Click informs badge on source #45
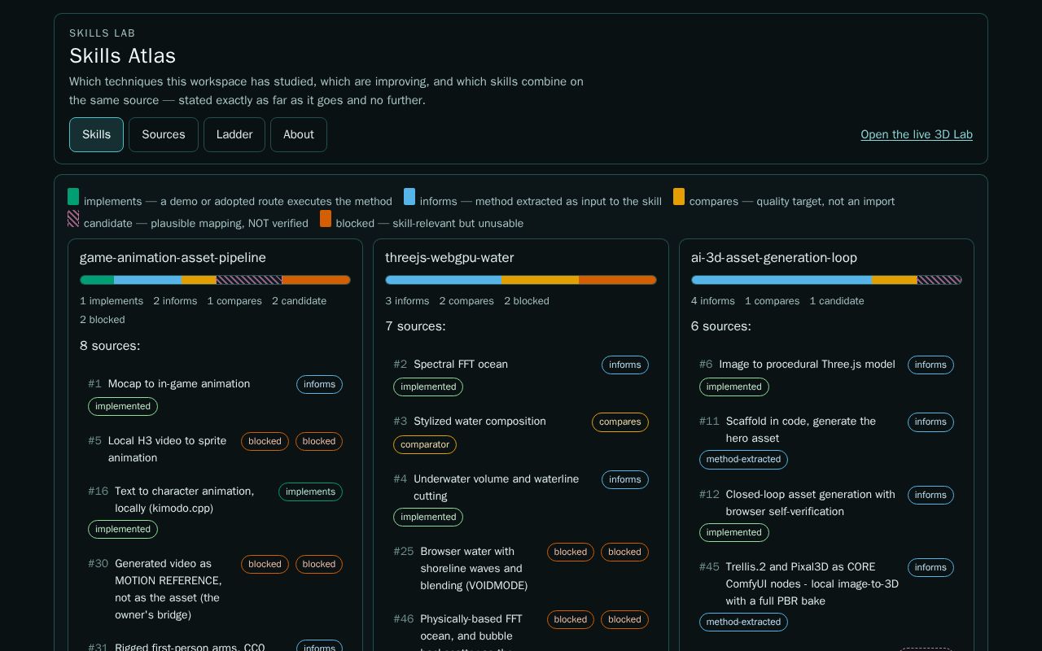 [x=930, y=567]
